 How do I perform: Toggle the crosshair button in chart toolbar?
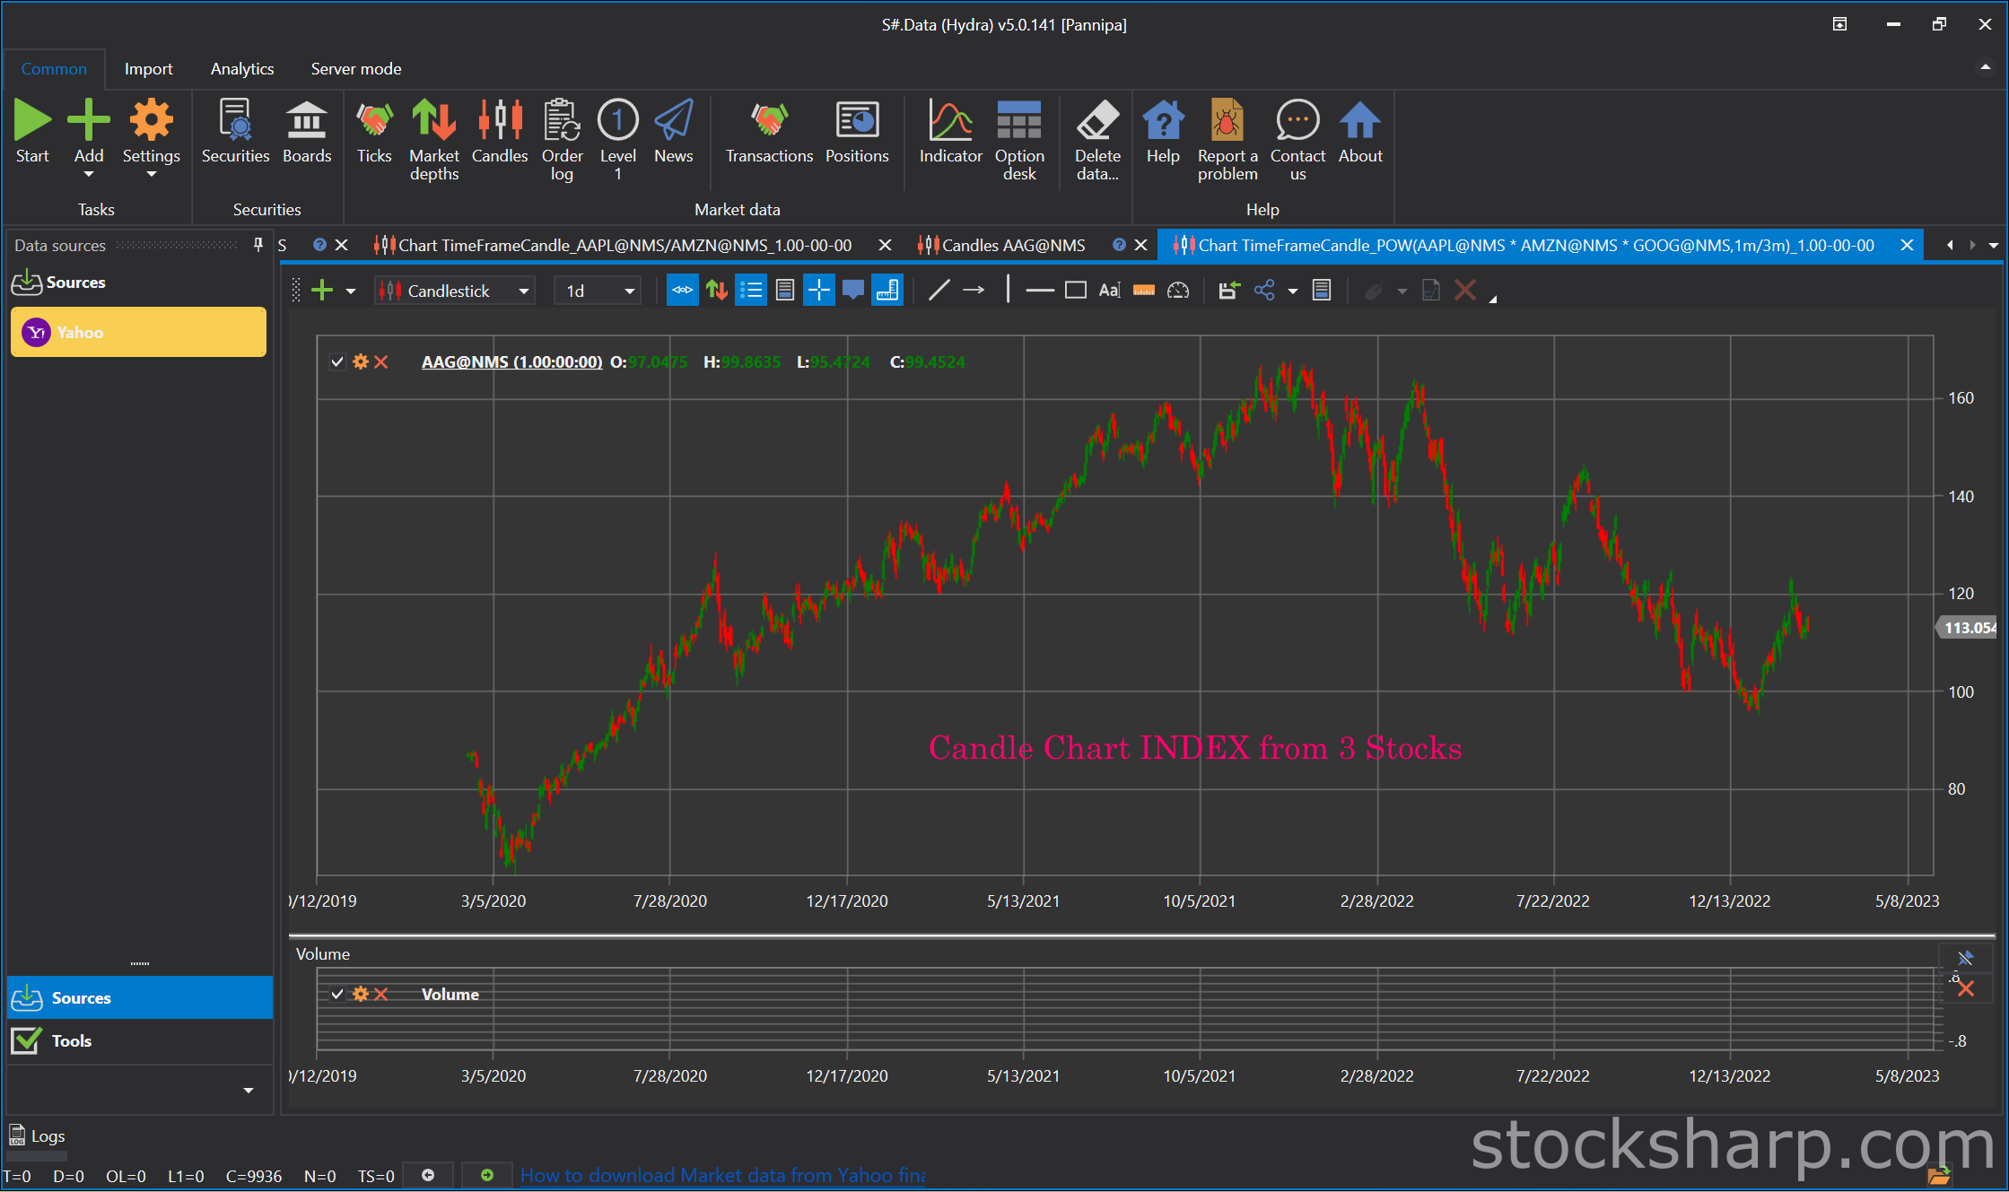819,291
